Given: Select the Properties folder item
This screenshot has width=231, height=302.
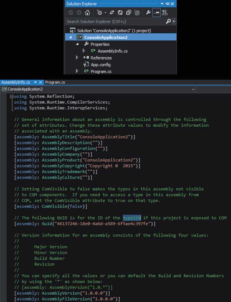Looking at the screenshot, I should [100, 44].
